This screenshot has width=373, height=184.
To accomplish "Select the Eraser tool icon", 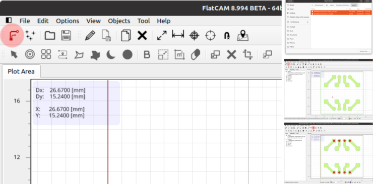I will 196,54.
